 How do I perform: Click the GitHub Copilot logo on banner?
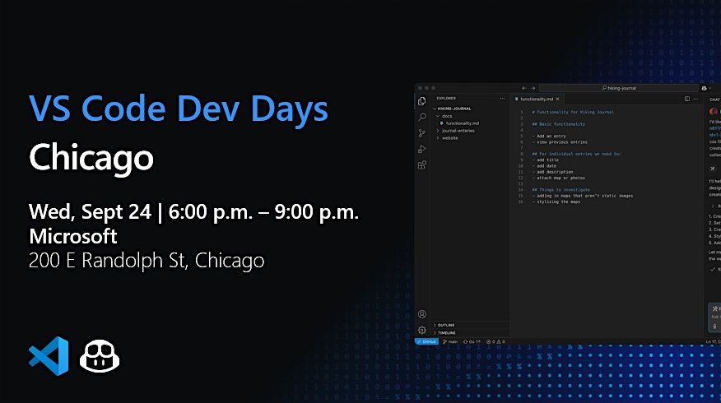coord(100,356)
